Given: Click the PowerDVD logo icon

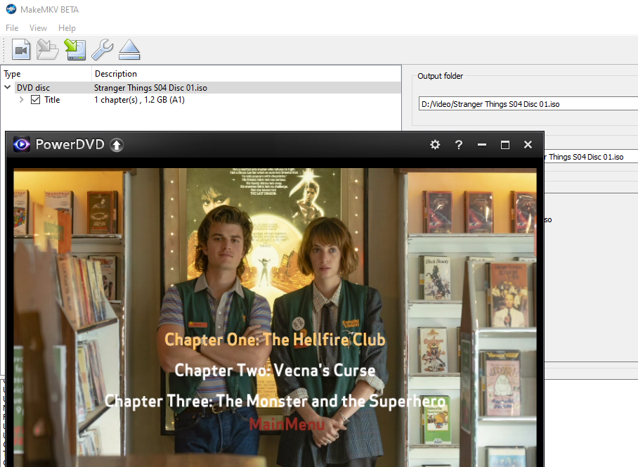Looking at the screenshot, I should [x=22, y=145].
